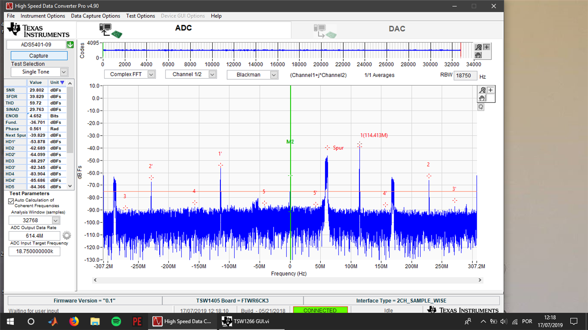Select the zoom tool for the FFT plot
Screen dimensions: 588x330
482,90
